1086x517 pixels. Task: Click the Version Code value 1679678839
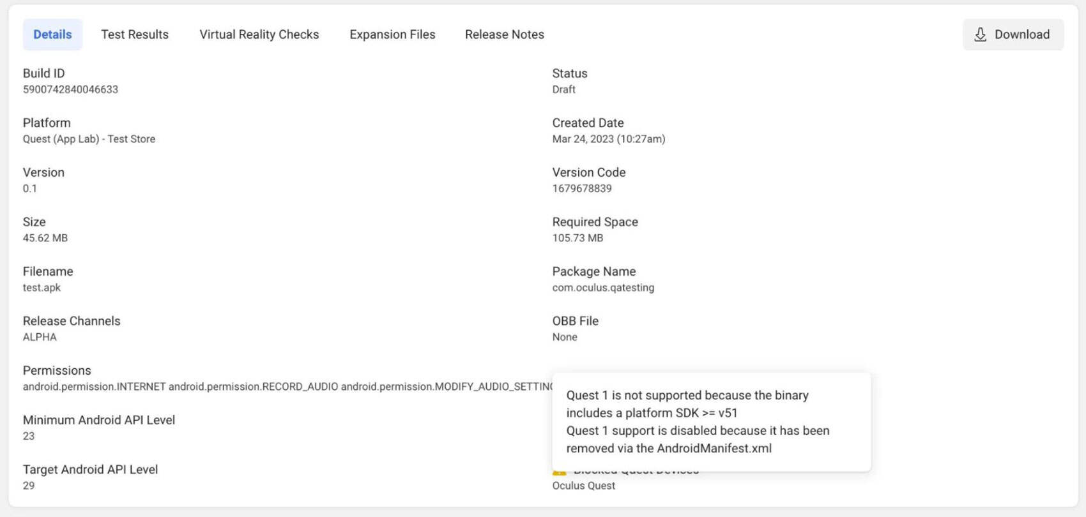(x=582, y=189)
